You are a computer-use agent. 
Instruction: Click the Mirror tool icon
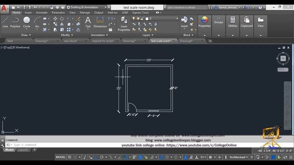62,24
